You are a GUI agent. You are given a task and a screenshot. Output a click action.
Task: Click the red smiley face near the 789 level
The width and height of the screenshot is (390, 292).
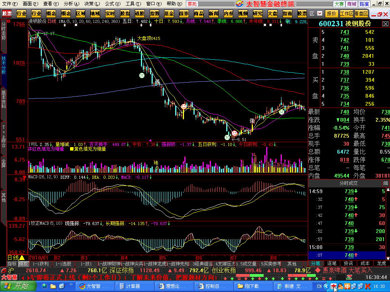point(184,106)
